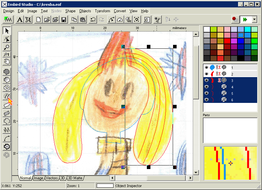Click the Generate Stitches toolbar icon
Viewport: 262px width, 190px height.
coord(8,20)
